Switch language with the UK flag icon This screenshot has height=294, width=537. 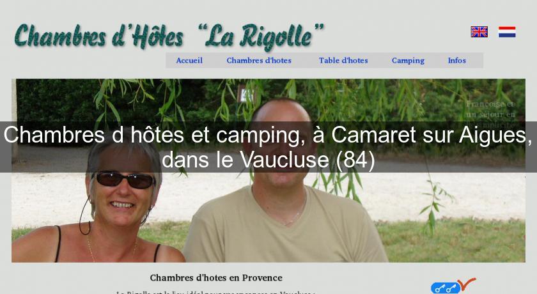(x=479, y=32)
